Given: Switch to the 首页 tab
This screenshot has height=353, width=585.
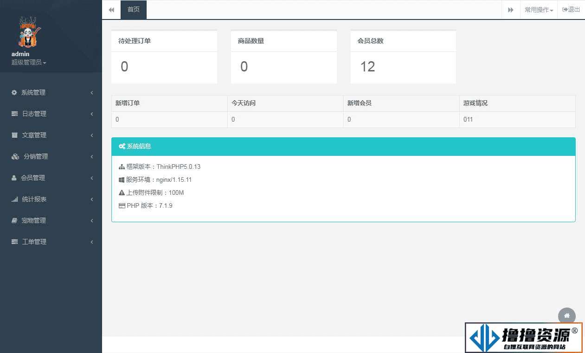Looking at the screenshot, I should coord(134,10).
